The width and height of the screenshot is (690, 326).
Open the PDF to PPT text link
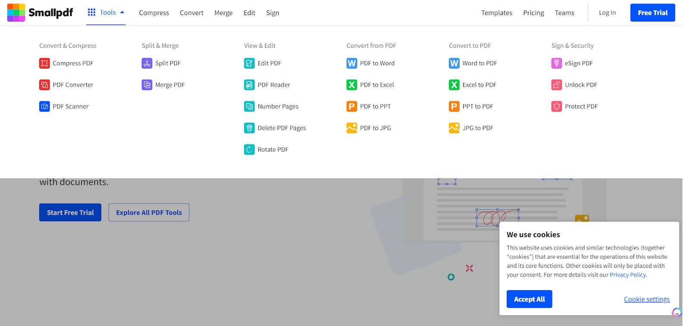click(x=376, y=107)
